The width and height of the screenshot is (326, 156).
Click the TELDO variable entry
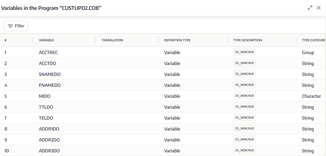click(46, 118)
